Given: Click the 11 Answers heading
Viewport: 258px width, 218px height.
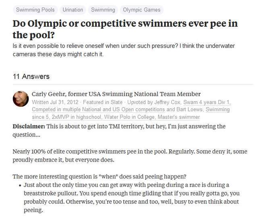Looking at the screenshot, I should click(x=31, y=77).
